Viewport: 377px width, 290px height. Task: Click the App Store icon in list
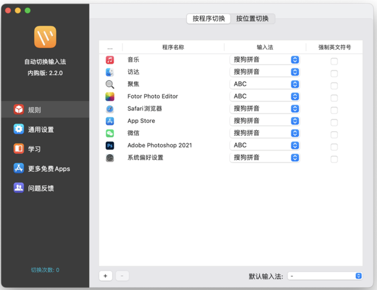pos(110,121)
